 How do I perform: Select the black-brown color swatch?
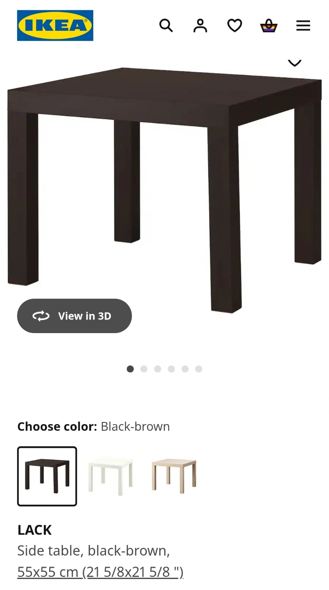pyautogui.click(x=47, y=476)
